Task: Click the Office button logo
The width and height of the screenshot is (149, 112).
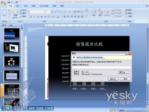Action: click(3, 3)
